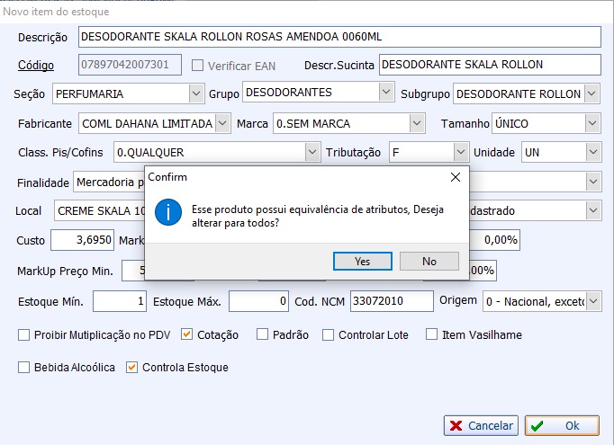
Task: Expand the Grupo DESODORANTES dropdown
Action: pyautogui.click(x=386, y=93)
